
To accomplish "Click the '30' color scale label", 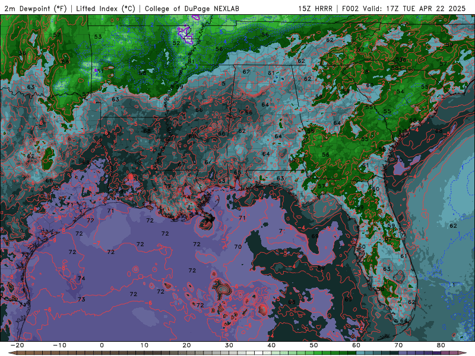I will (229, 345).
